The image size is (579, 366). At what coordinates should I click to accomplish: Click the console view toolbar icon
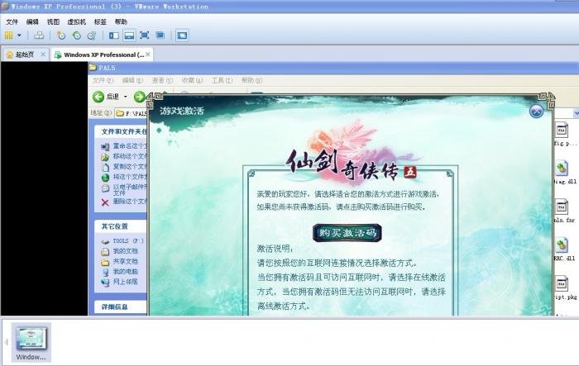pyautogui.click(x=182, y=36)
